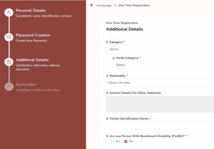Click the "2. Nationality" label
The height and width of the screenshot is (149, 214).
[x=116, y=76]
